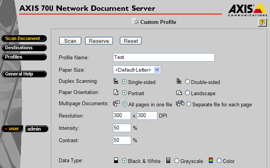Click the double-sided page icon
This screenshot has height=168, width=270.
coord(179,81)
